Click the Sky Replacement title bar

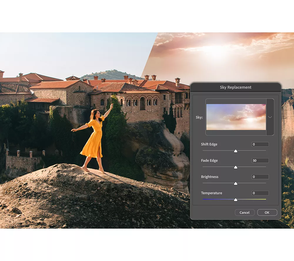click(235, 87)
